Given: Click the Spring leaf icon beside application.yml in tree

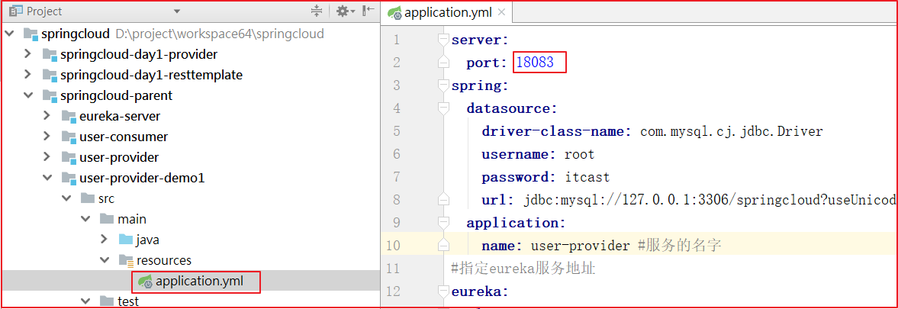Looking at the screenshot, I should [x=144, y=282].
